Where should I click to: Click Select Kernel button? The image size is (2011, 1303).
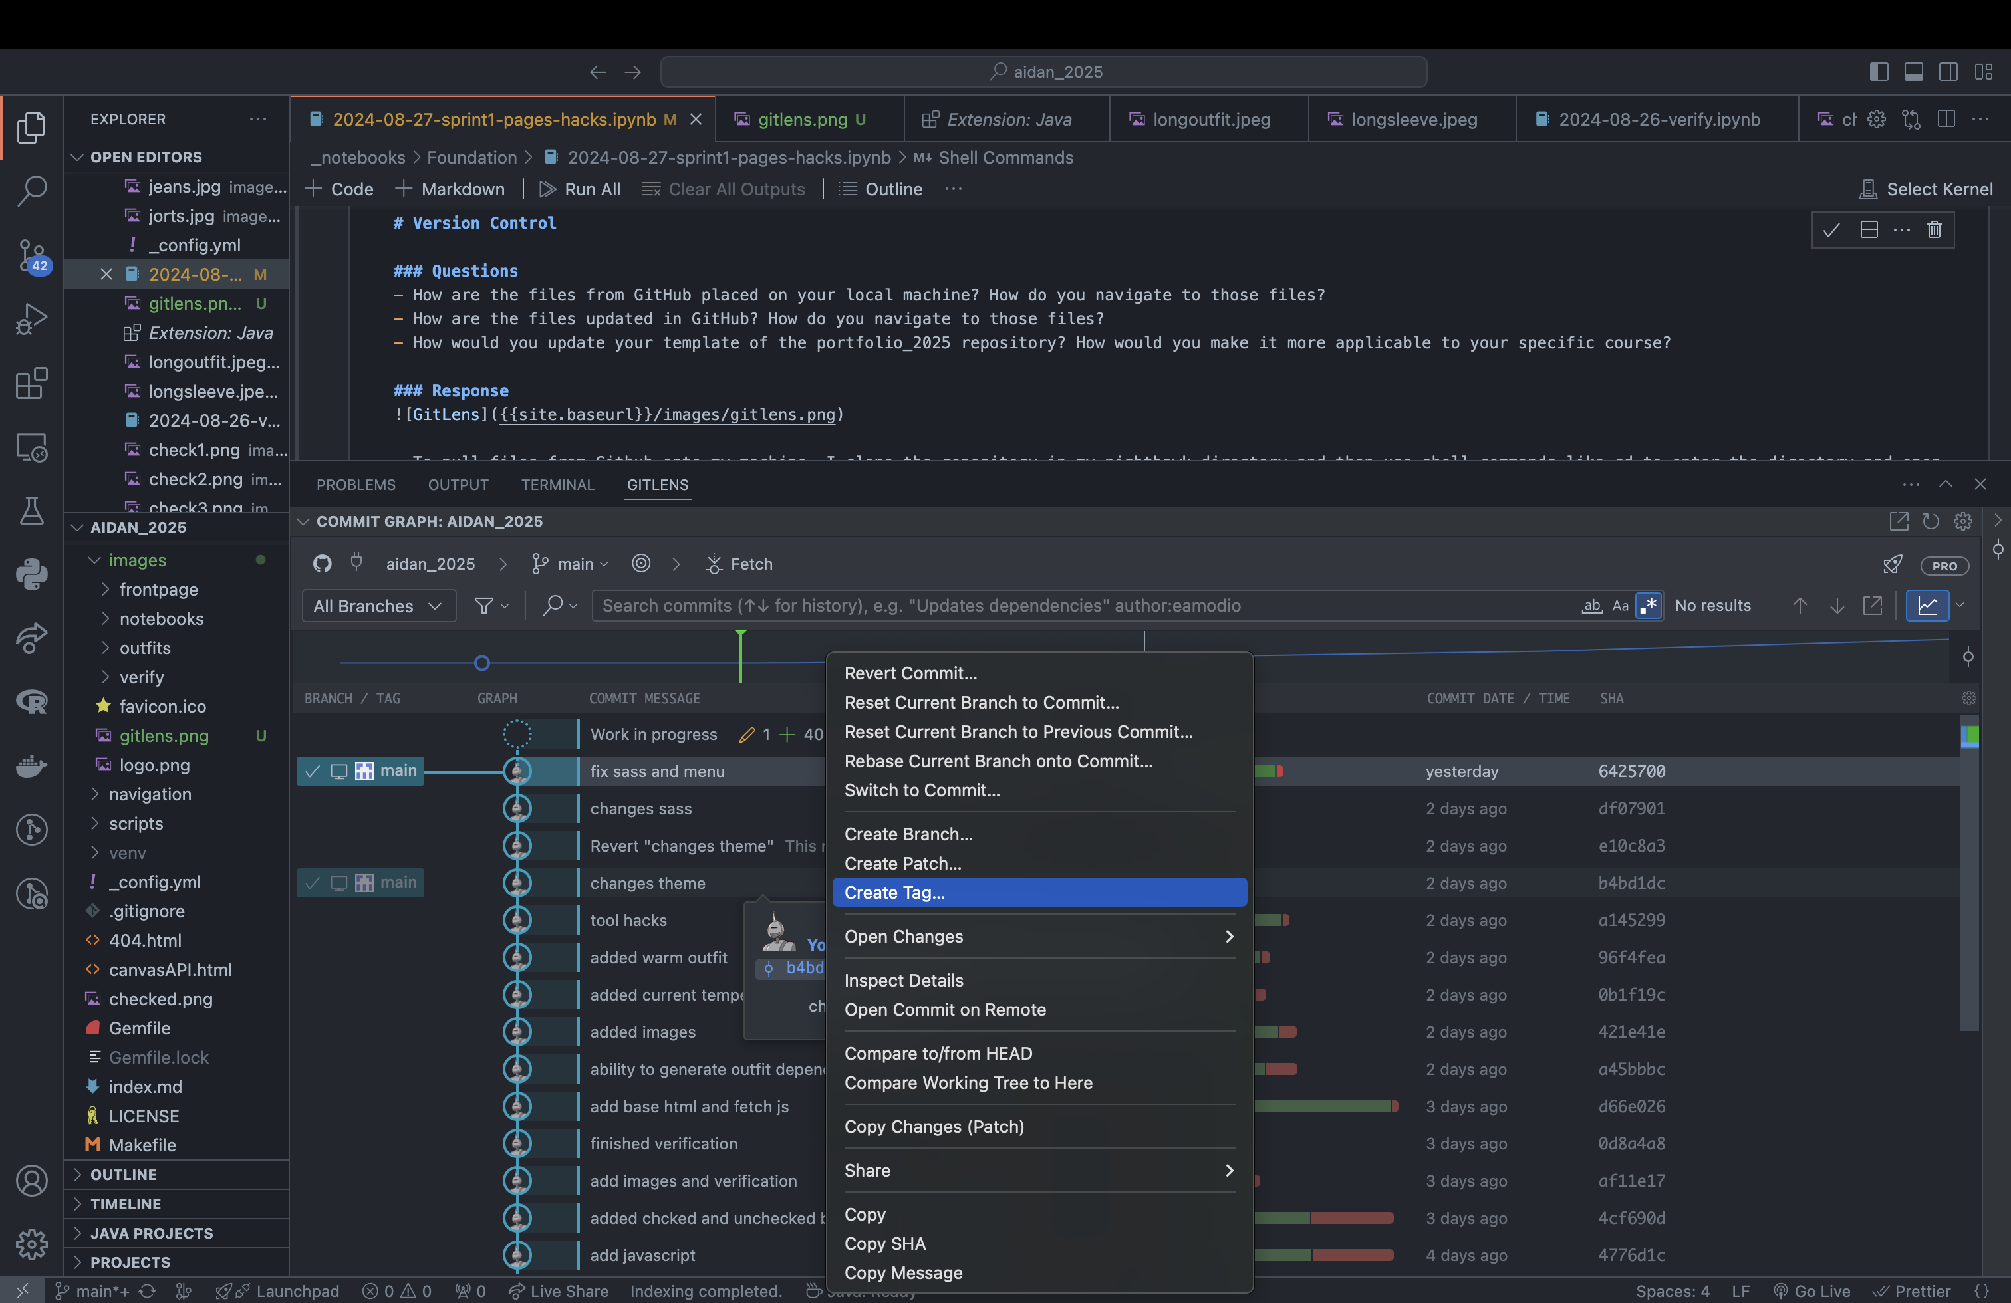pos(1926,189)
